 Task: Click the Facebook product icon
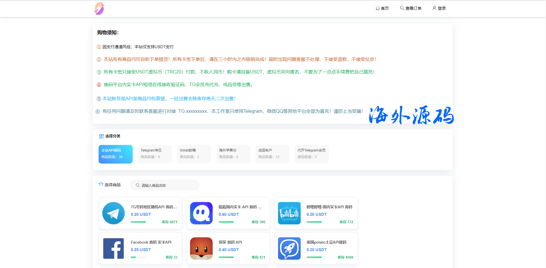(113, 248)
